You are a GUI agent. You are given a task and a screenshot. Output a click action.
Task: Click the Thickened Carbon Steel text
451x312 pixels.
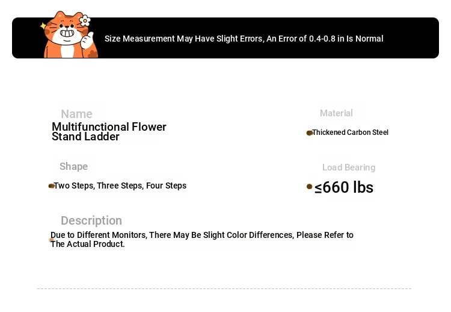pos(351,133)
